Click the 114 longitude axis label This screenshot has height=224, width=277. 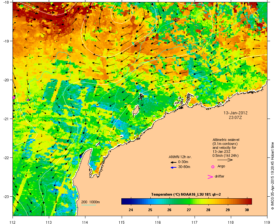pos(85,222)
